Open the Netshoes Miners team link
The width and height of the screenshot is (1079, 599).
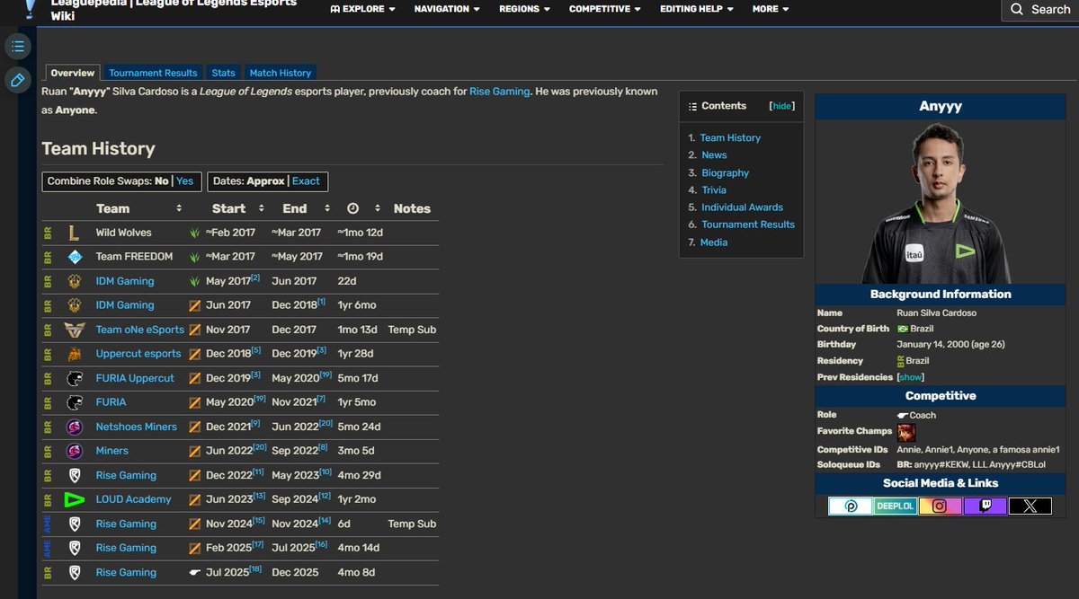click(x=137, y=427)
